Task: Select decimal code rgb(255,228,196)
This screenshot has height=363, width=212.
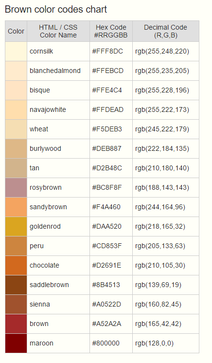Action: coord(162,91)
